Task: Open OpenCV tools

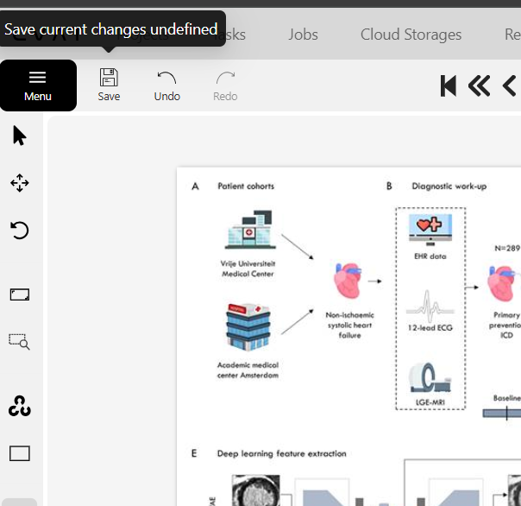Action: (20, 406)
